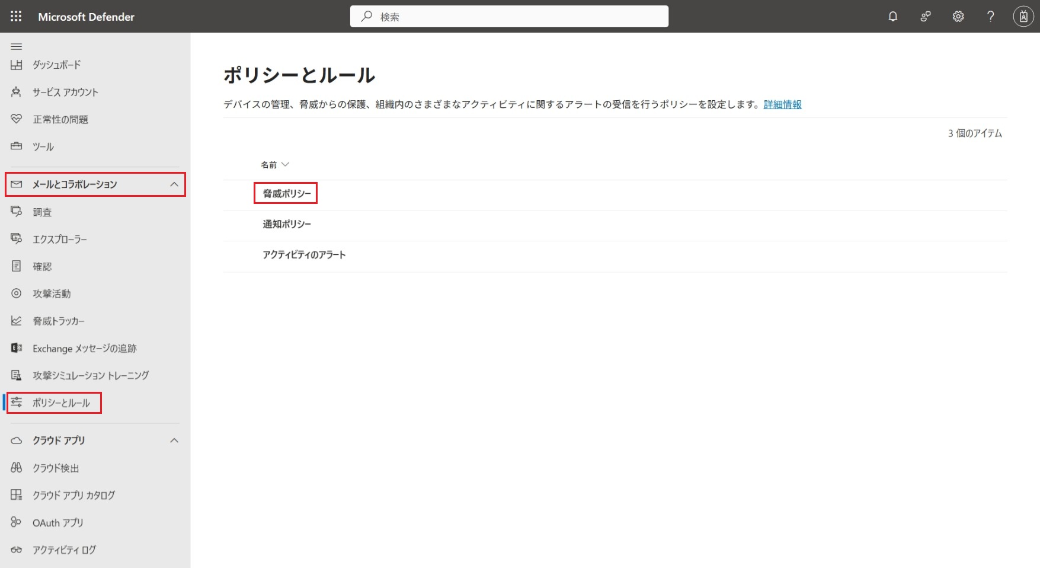Open the settings gear icon
This screenshot has width=1040, height=568.
958,17
